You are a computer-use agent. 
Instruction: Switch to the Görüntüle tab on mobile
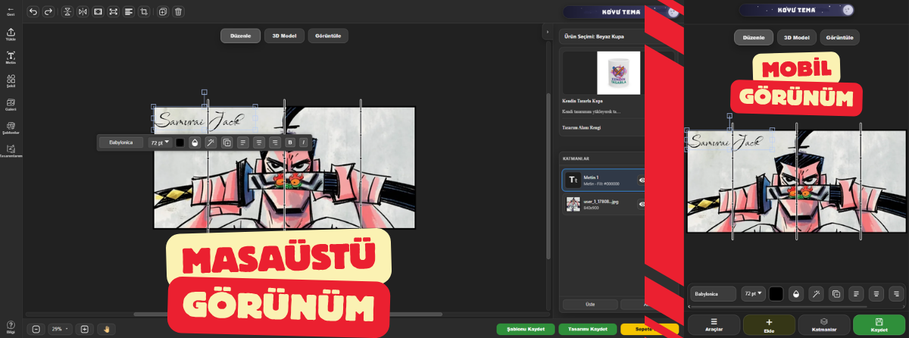(x=839, y=37)
